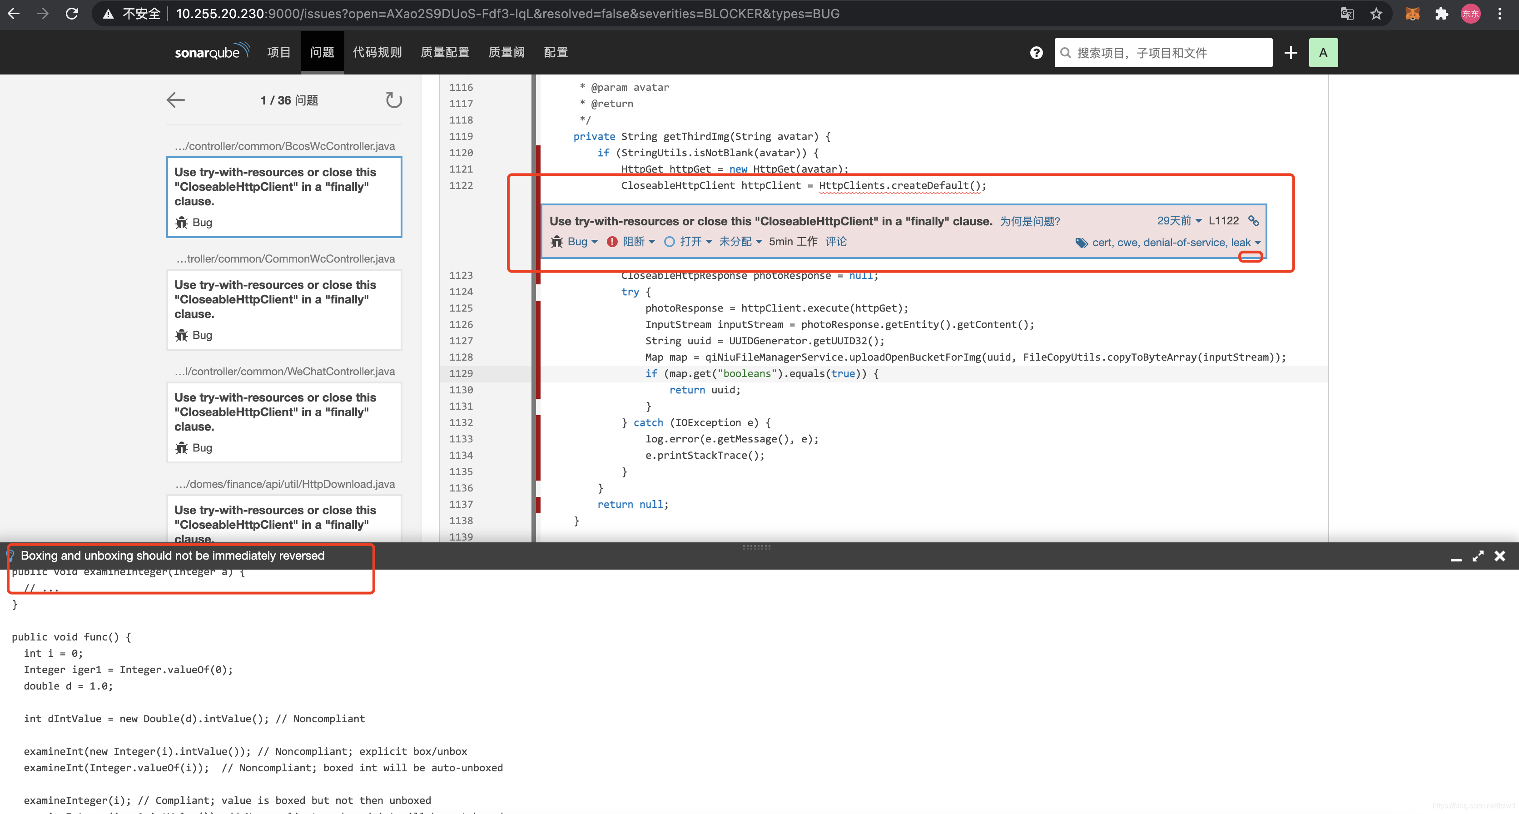Return to the issue list with the back arrow
The image size is (1519, 814).
(x=176, y=100)
